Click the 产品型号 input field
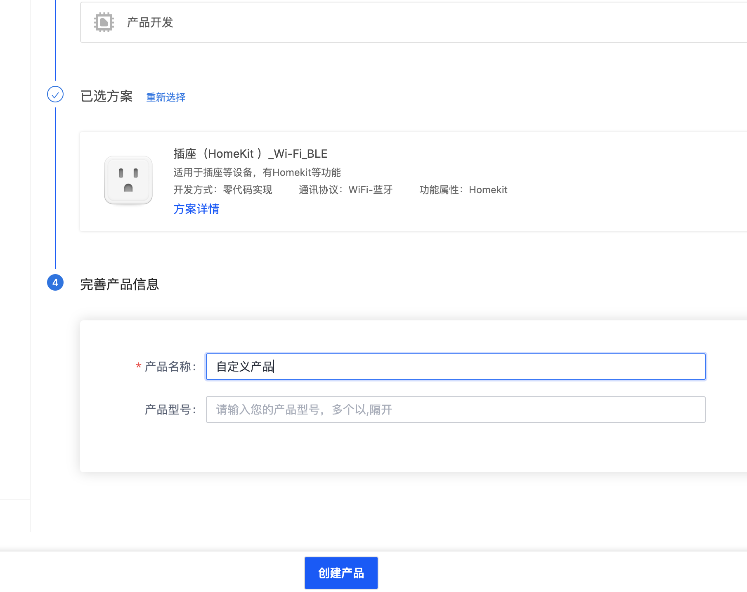747x592 pixels. (x=456, y=410)
